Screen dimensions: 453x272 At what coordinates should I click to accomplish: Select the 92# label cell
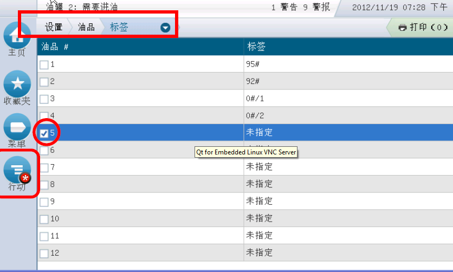[253, 81]
